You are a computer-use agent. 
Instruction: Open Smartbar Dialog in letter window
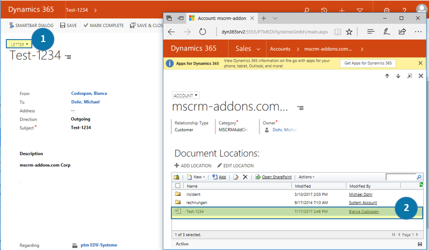click(31, 25)
